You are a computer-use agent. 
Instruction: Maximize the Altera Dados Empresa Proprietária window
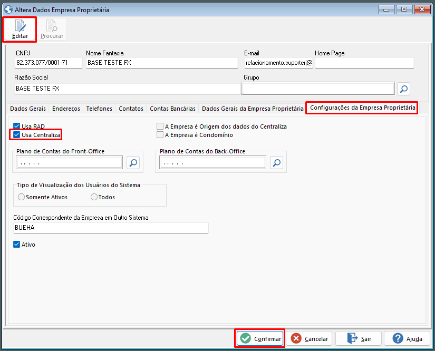404,9
